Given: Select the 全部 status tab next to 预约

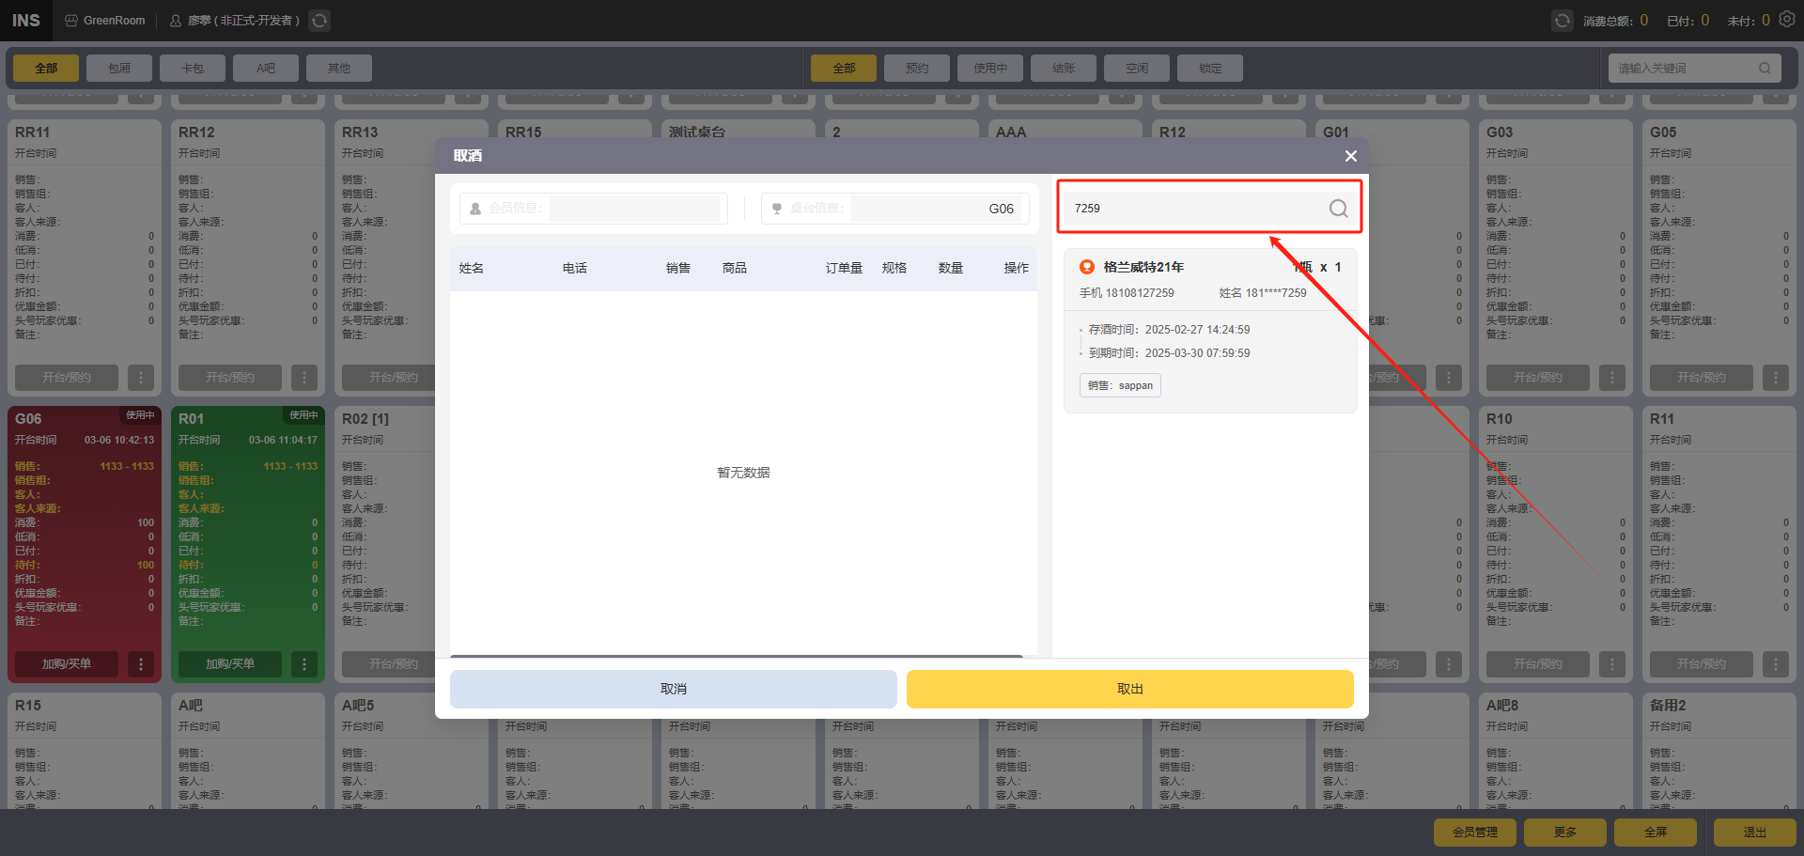Looking at the screenshot, I should (844, 68).
